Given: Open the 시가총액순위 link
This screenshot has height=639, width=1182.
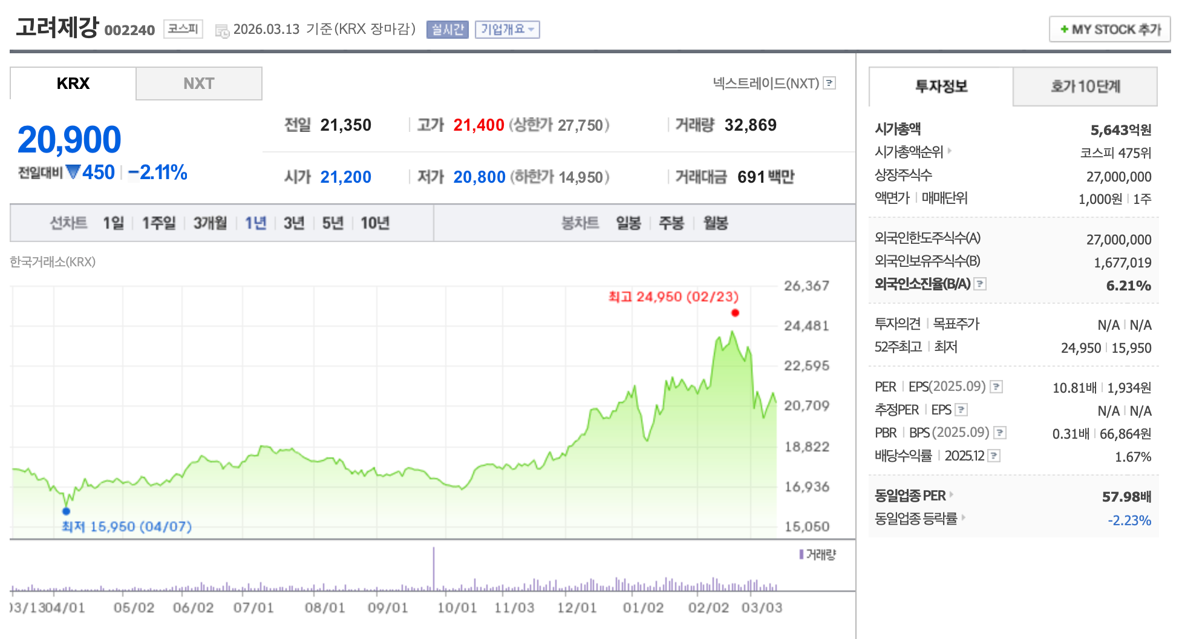Looking at the screenshot, I should tap(909, 151).
